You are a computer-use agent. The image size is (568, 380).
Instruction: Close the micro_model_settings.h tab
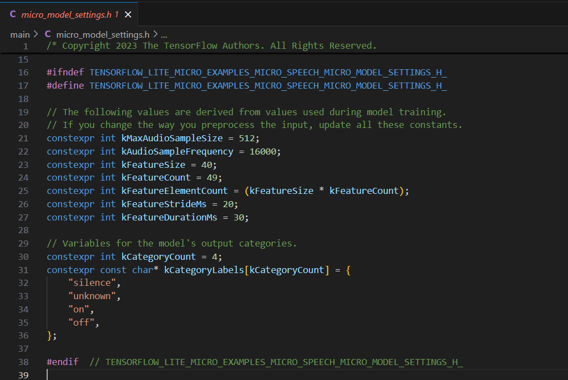coord(129,14)
